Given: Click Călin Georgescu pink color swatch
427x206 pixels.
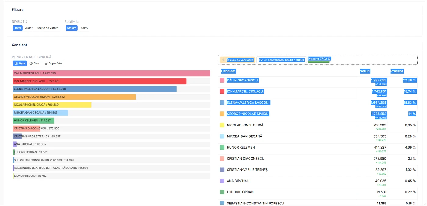Looking at the screenshot, I should (x=222, y=80).
